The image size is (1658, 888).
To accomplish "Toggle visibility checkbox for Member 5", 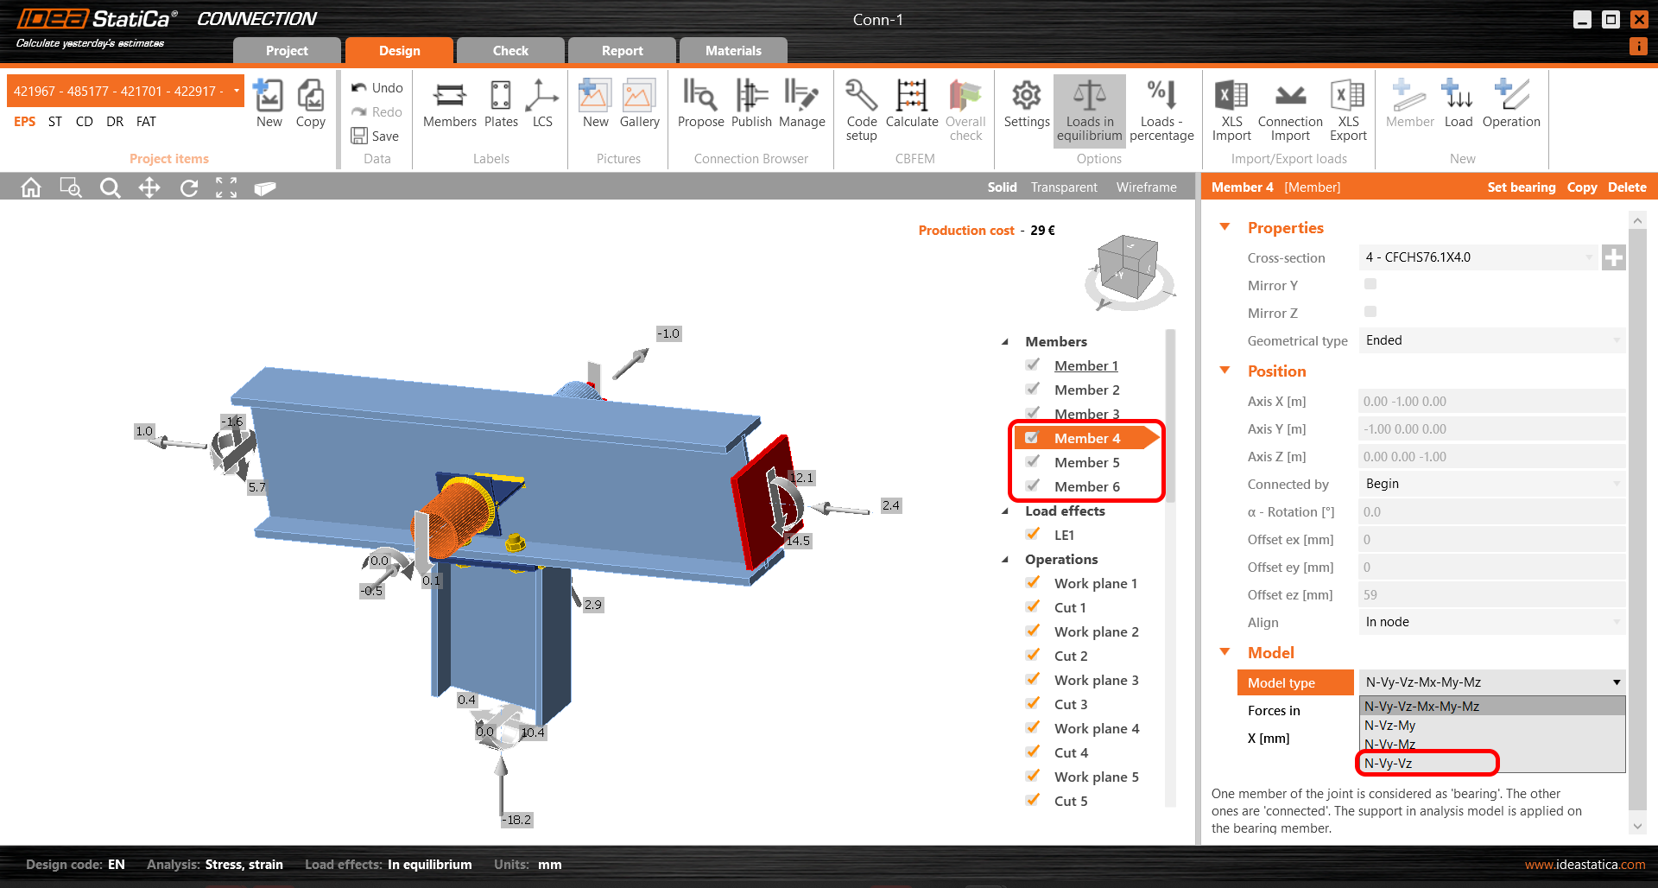I will (1033, 462).
